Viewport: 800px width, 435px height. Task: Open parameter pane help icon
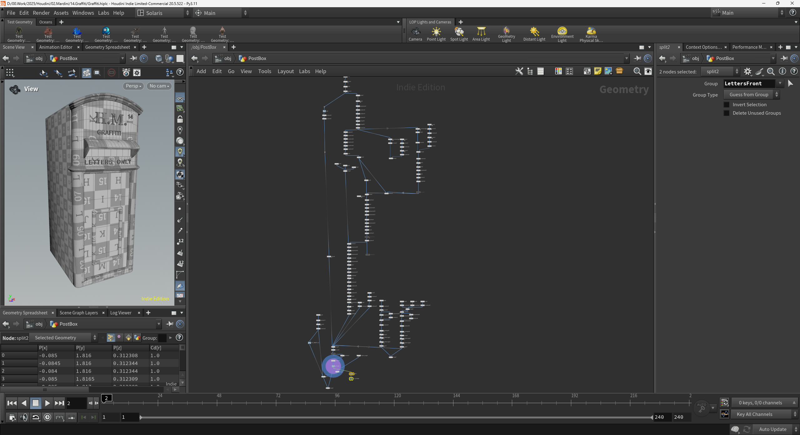tap(794, 72)
